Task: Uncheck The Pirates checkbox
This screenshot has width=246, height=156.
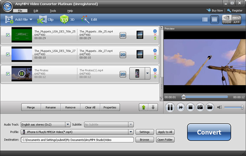Action: pos(8,74)
